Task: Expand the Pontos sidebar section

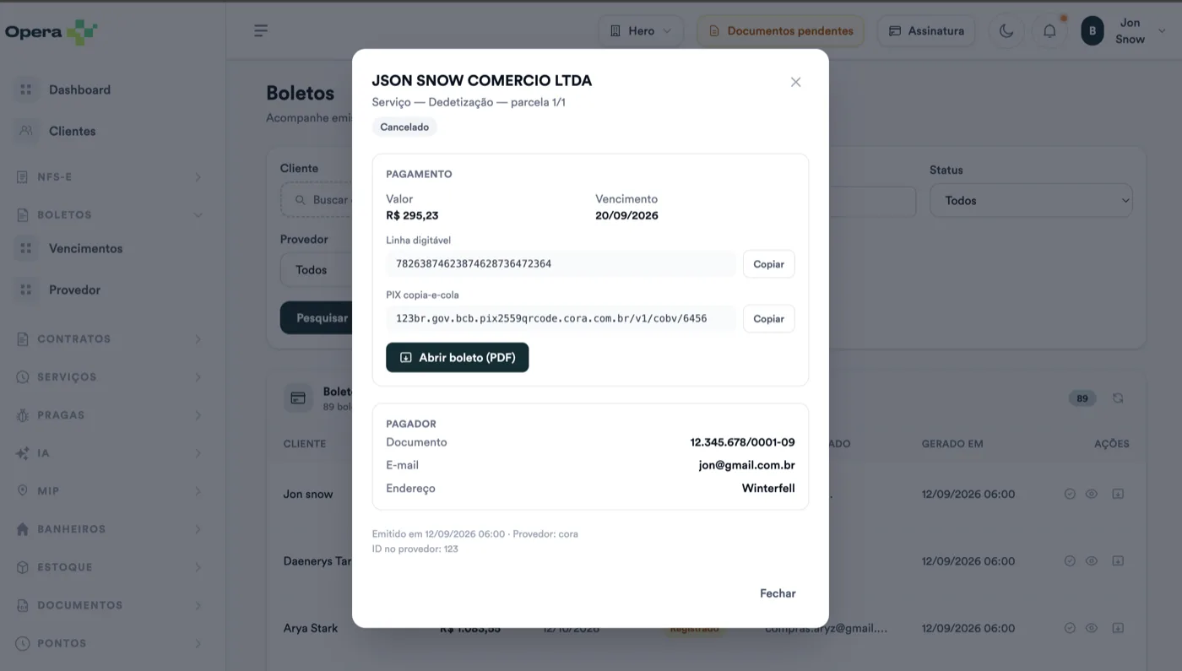Action: (x=109, y=643)
